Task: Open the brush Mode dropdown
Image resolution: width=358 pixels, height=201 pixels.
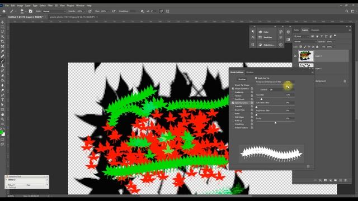Action: pyautogui.click(x=54, y=11)
